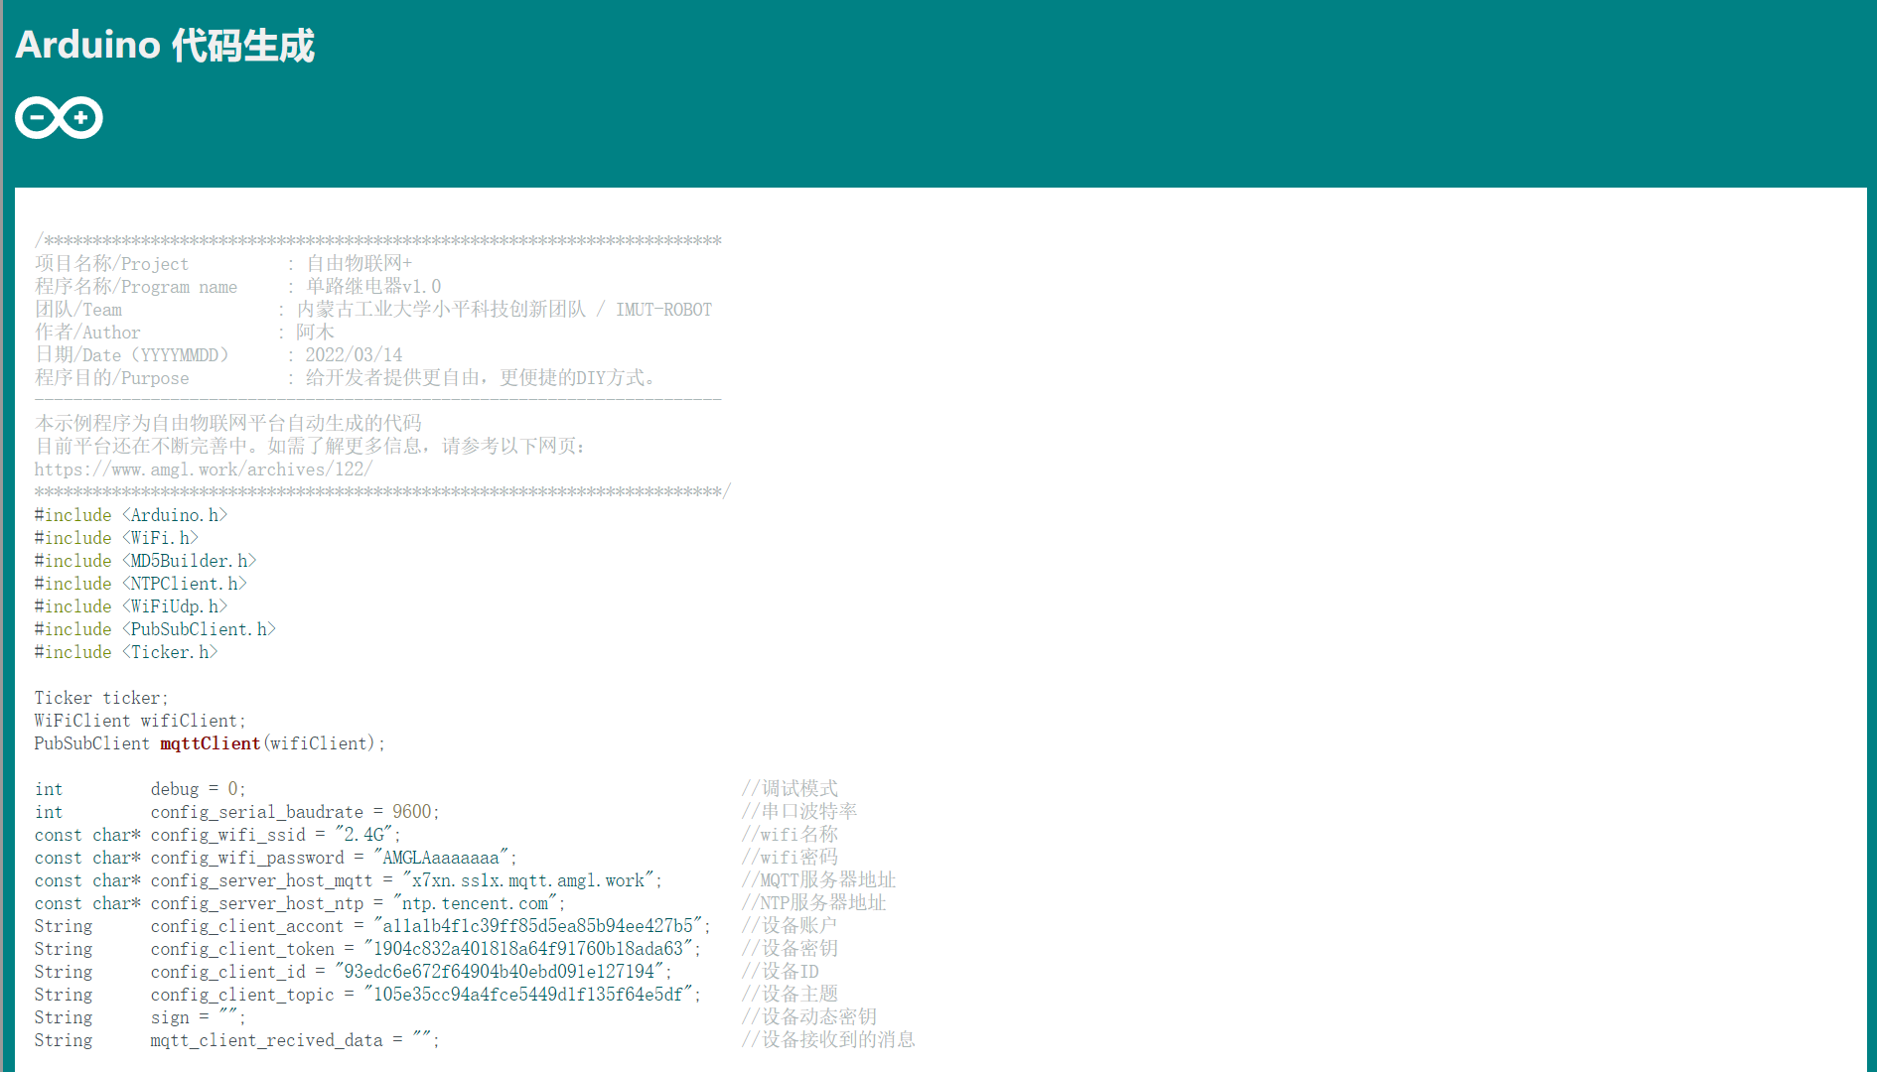Click the '//设备主题' comment
The image size is (1877, 1072).
[790, 995]
